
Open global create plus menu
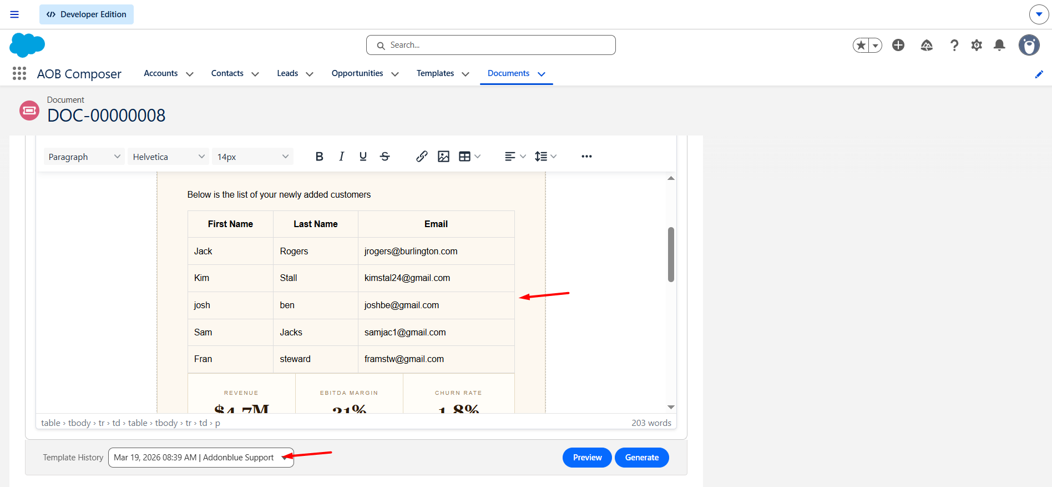point(898,45)
